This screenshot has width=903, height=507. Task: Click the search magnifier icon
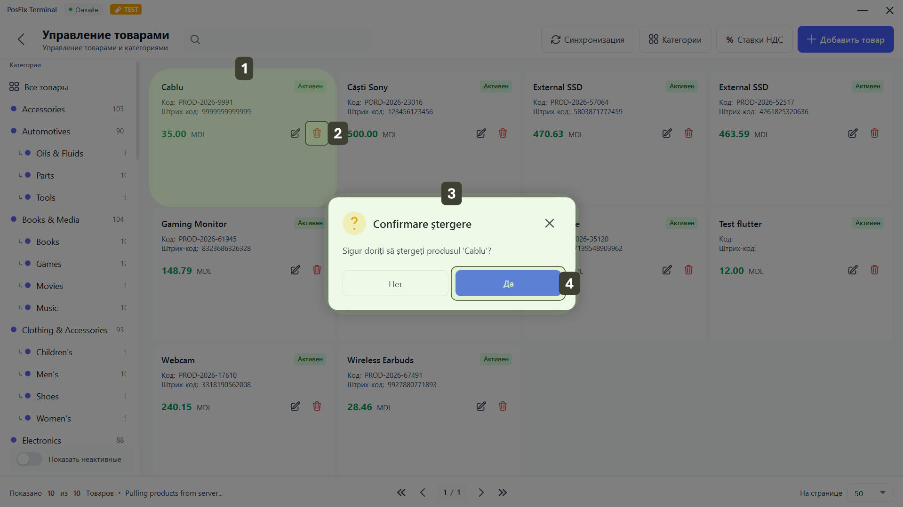pyautogui.click(x=195, y=39)
